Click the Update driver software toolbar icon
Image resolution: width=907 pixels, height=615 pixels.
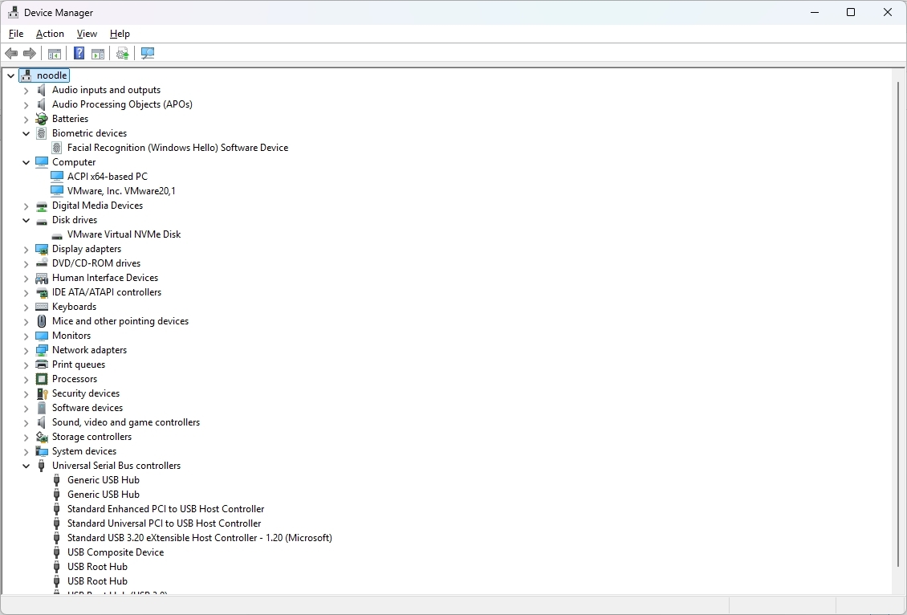[122, 53]
